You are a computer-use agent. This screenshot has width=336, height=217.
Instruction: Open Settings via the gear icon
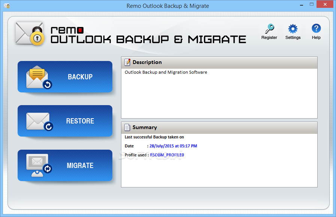(x=293, y=29)
